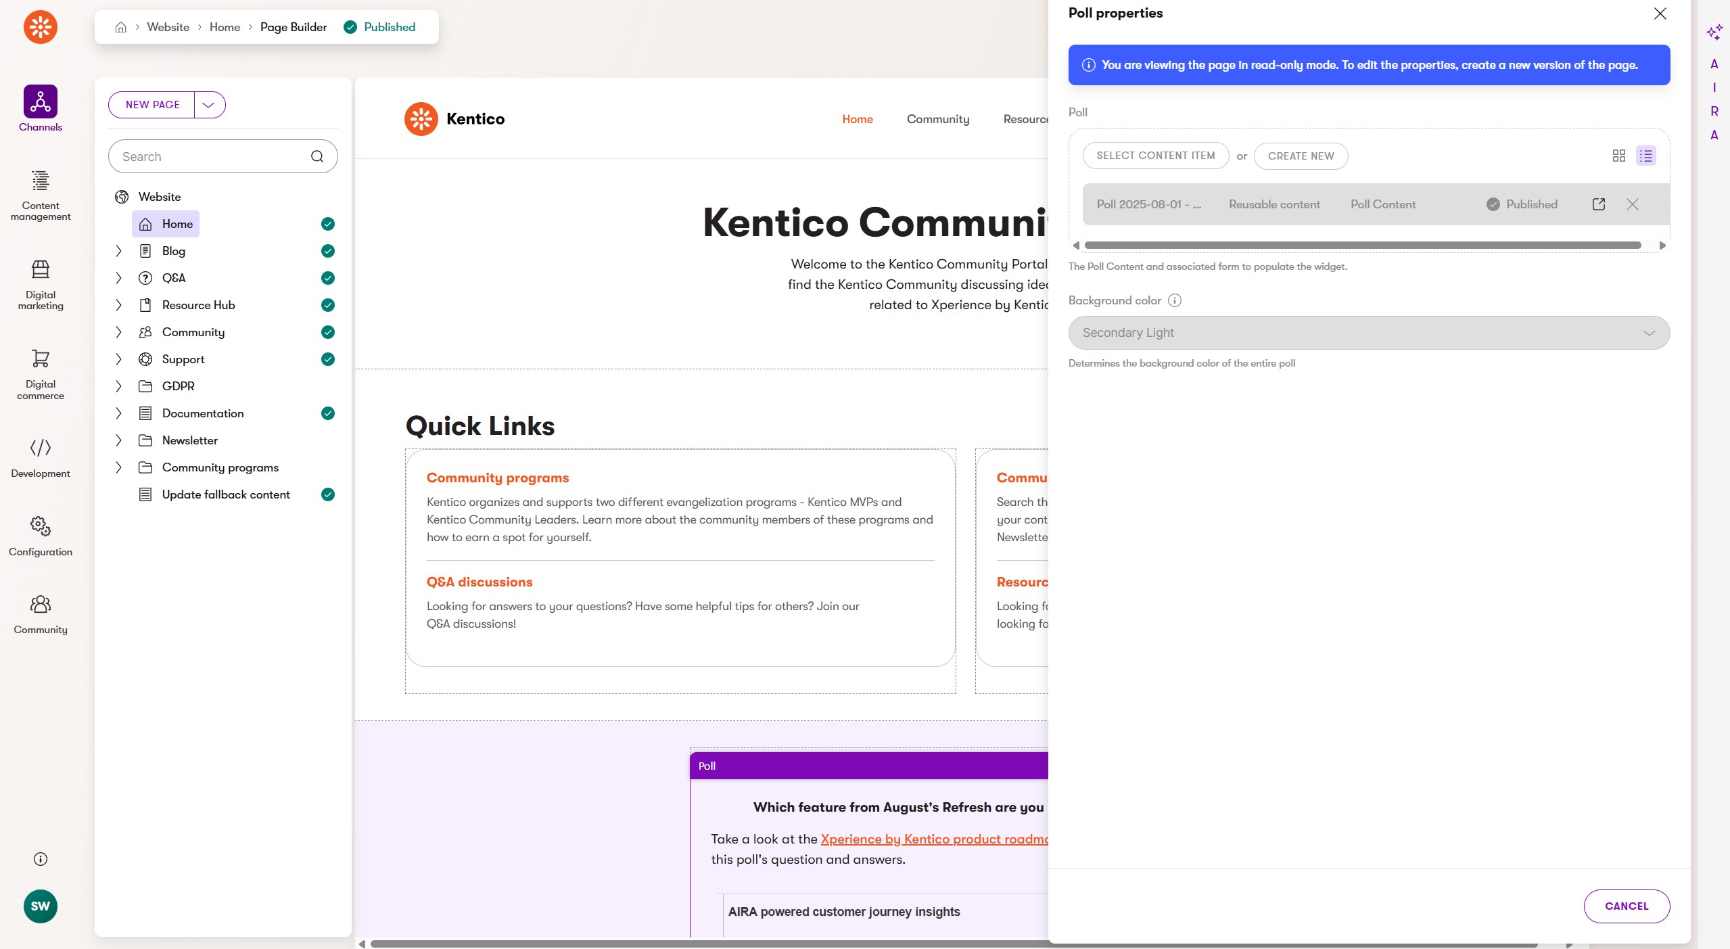The image size is (1730, 949).
Task: Open the New Page dropdown arrow
Action: tap(209, 105)
